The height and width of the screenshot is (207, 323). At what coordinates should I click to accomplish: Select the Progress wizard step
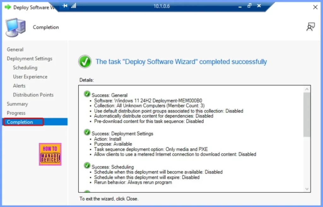(16, 113)
